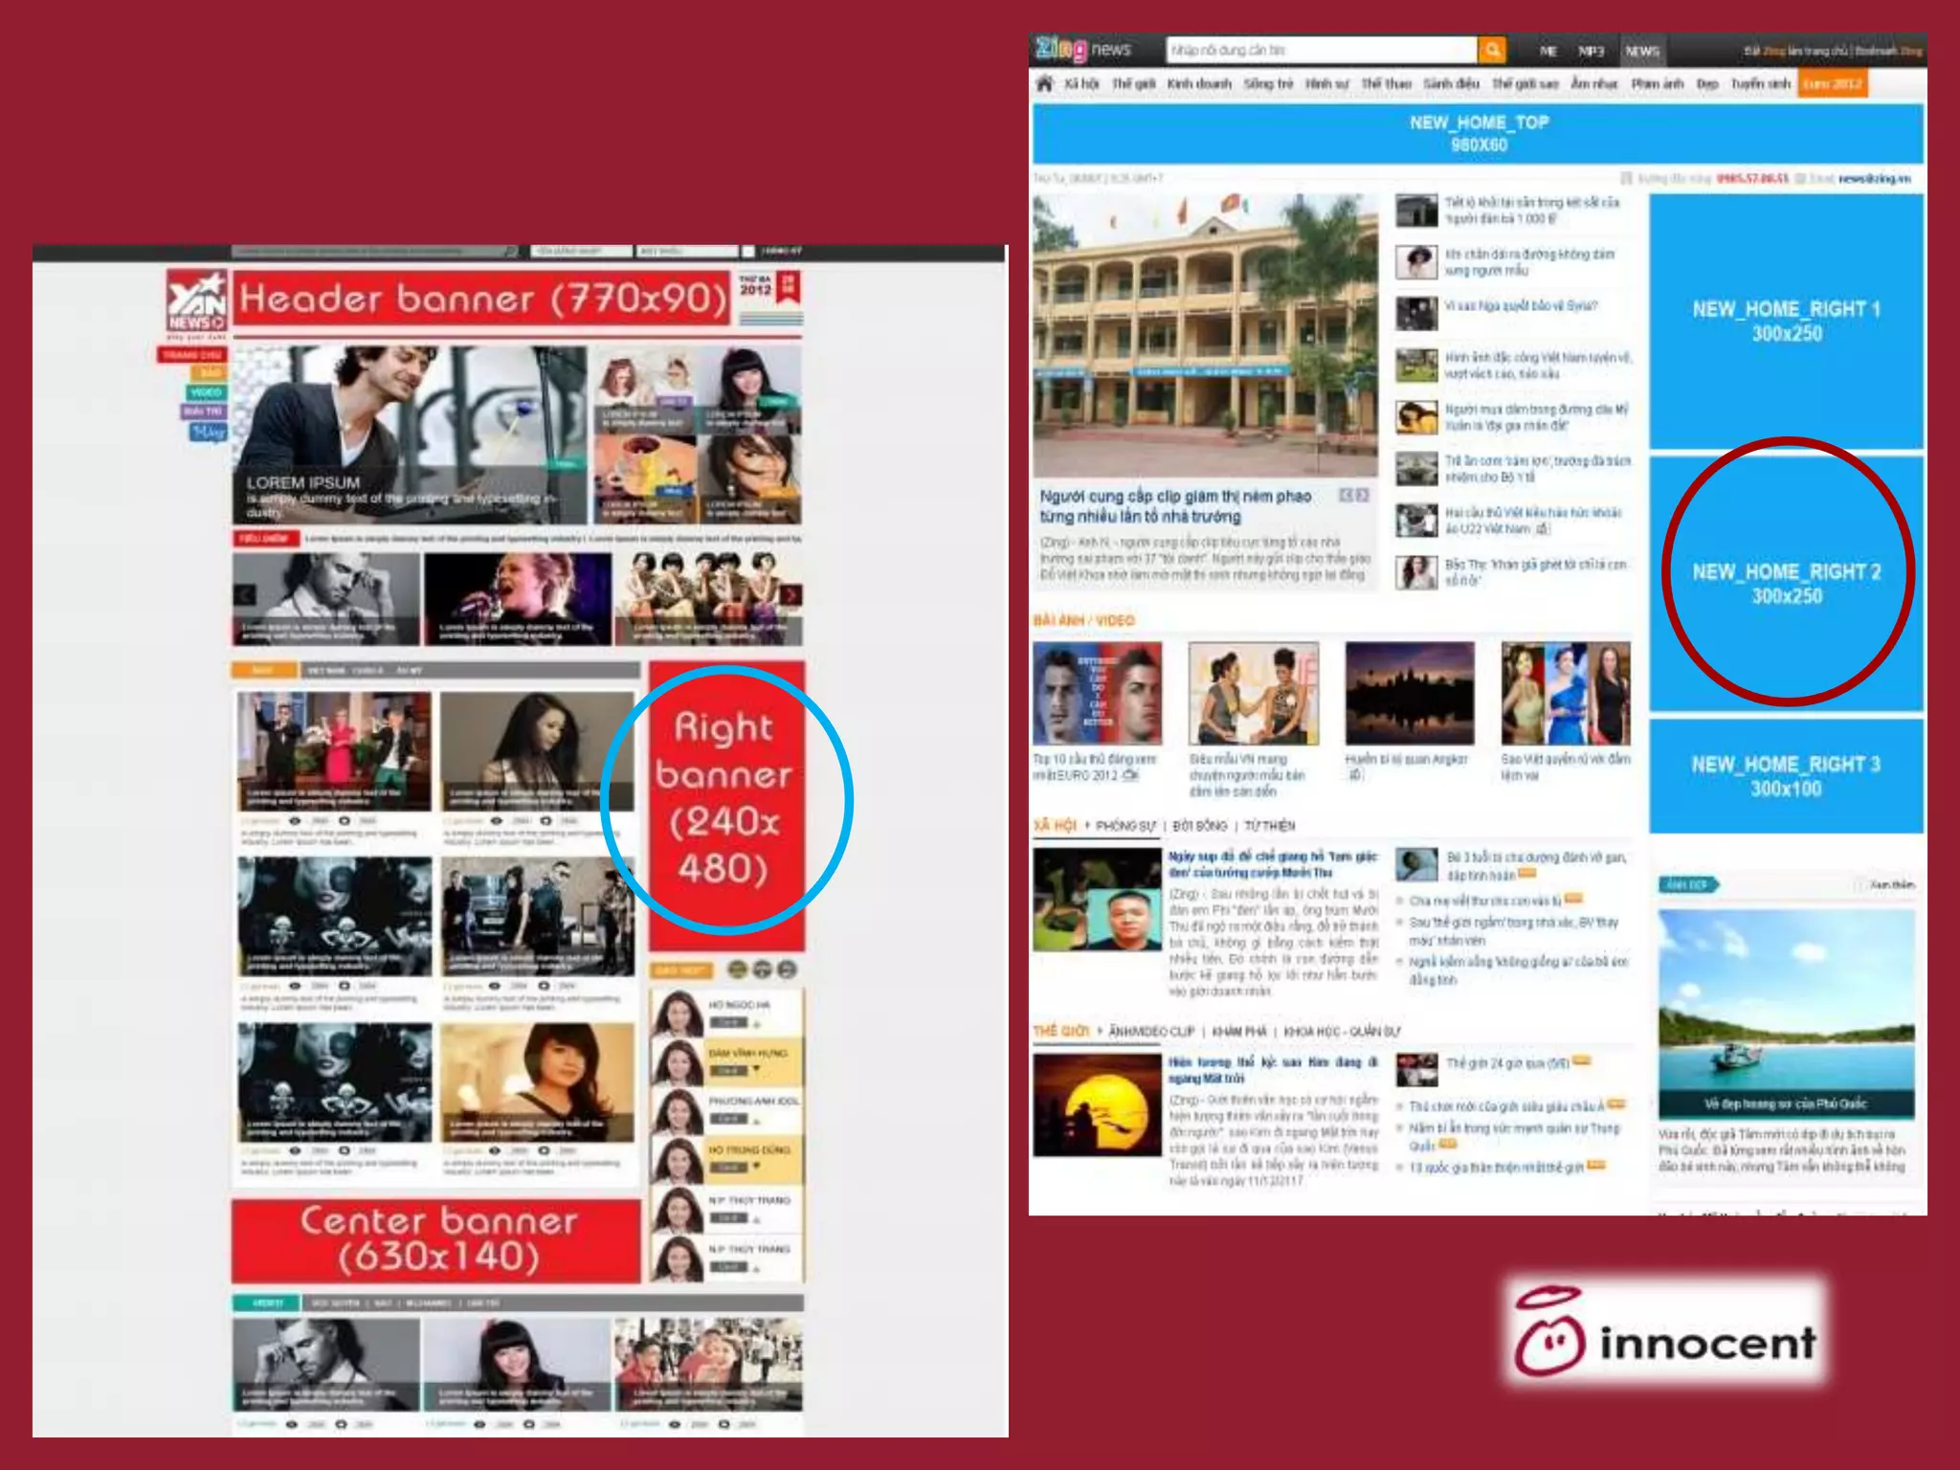Toggle the remember-me checkbox in YAN top bar
The width and height of the screenshot is (1960, 1470).
(x=748, y=252)
